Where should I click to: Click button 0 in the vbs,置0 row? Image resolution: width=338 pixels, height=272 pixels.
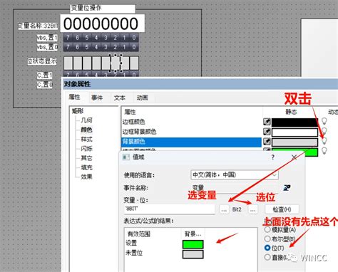[134, 47]
